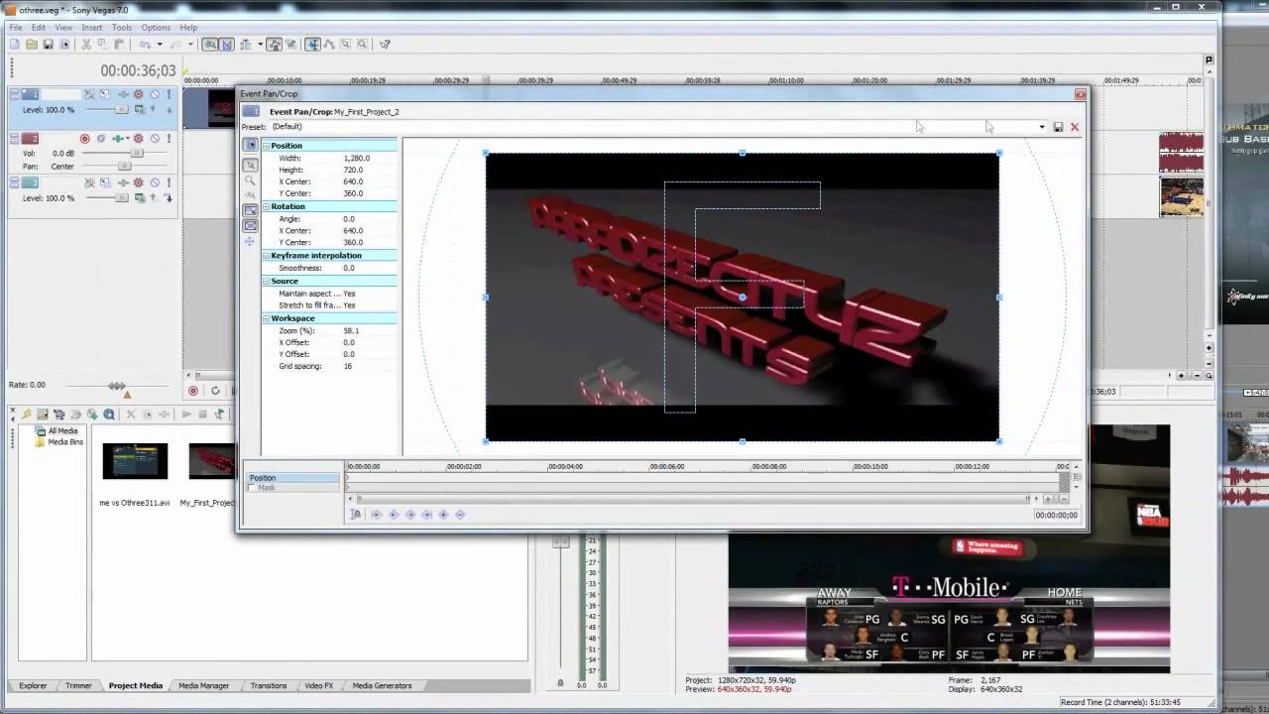Collapse the Rotation property group

pos(266,206)
